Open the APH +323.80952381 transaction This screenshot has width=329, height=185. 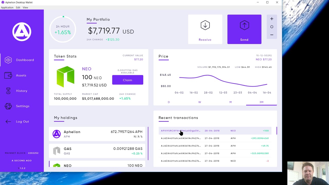[215, 153]
